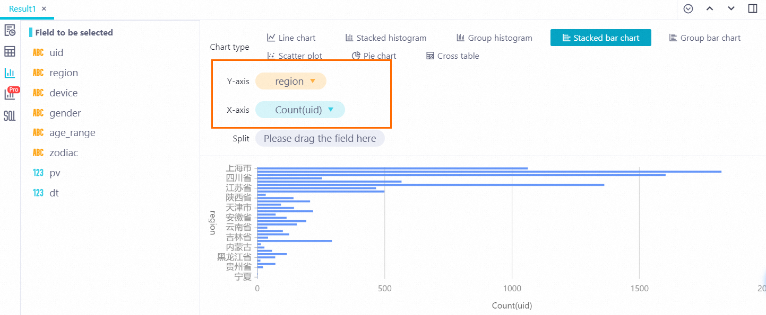Click the up arrow icon top right

pyautogui.click(x=710, y=8)
